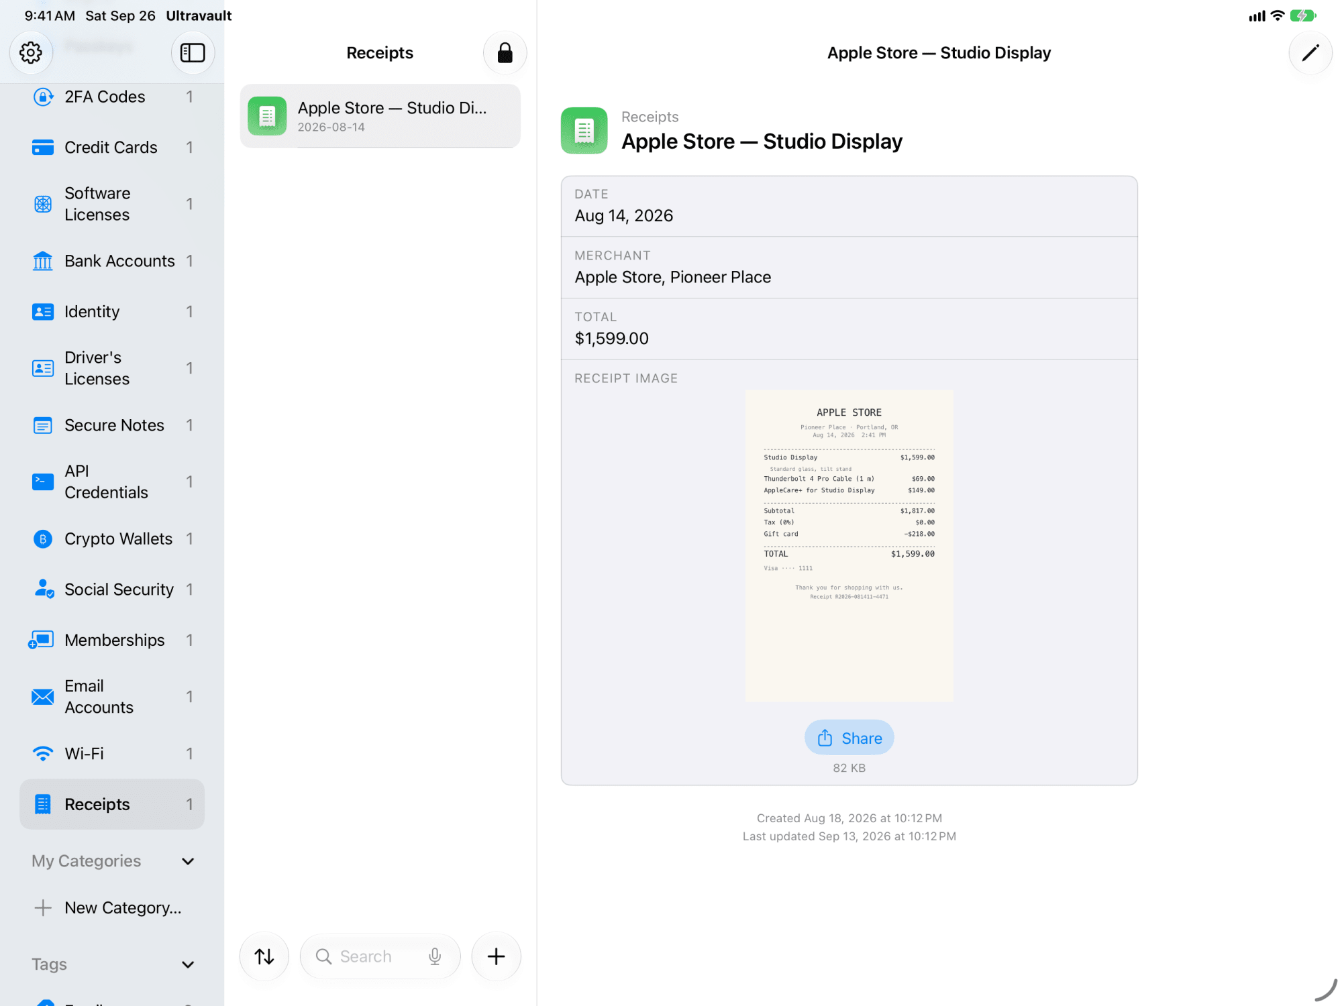
Task: Click the Search field
Action: tap(380, 956)
